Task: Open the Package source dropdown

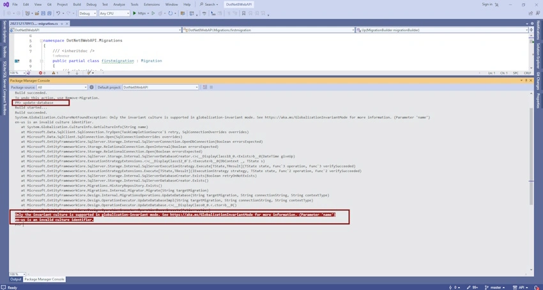Action: click(x=62, y=87)
